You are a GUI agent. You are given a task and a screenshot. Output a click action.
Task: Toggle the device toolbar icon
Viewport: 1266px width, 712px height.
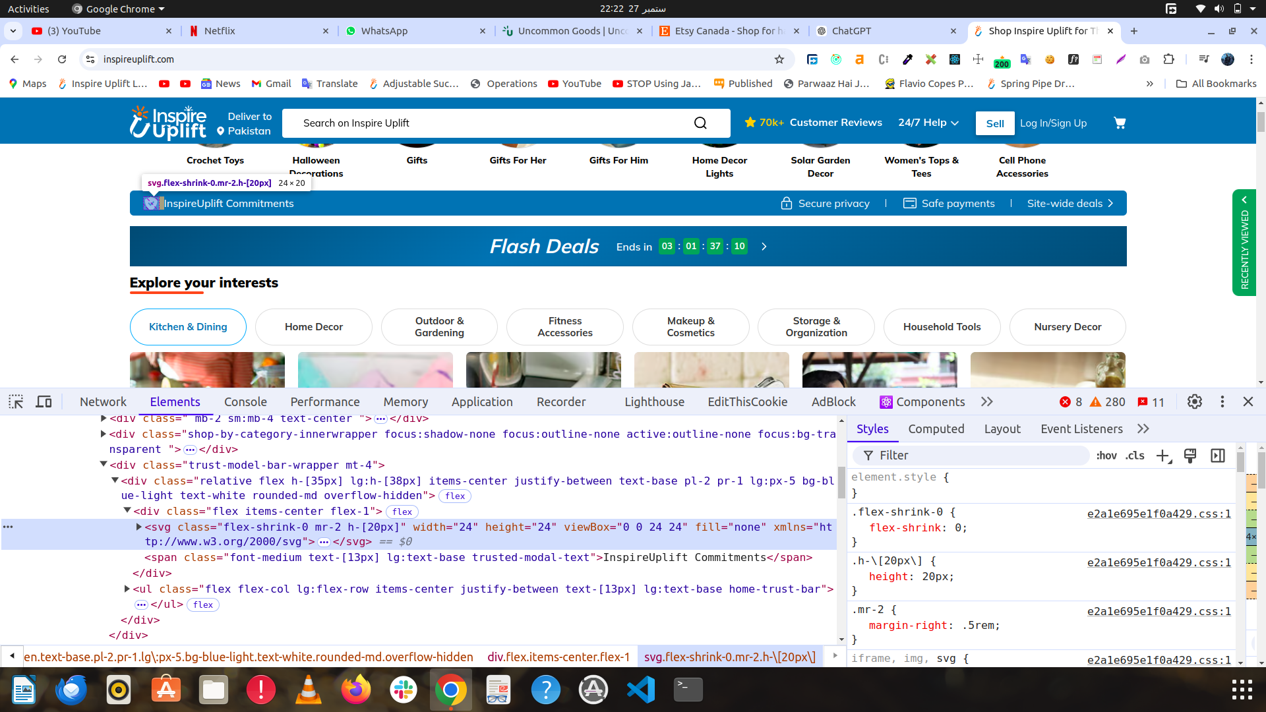click(44, 402)
